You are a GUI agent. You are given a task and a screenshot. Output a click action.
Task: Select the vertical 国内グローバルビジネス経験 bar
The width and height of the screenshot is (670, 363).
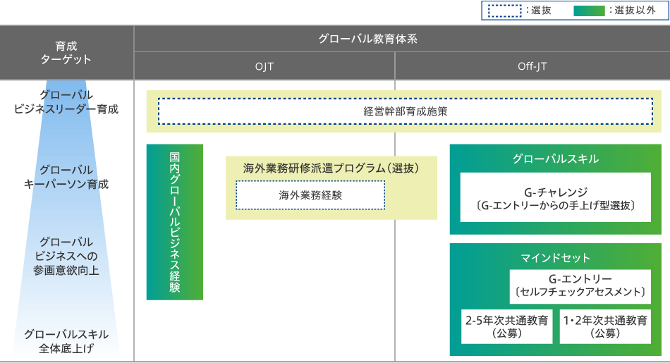175,222
